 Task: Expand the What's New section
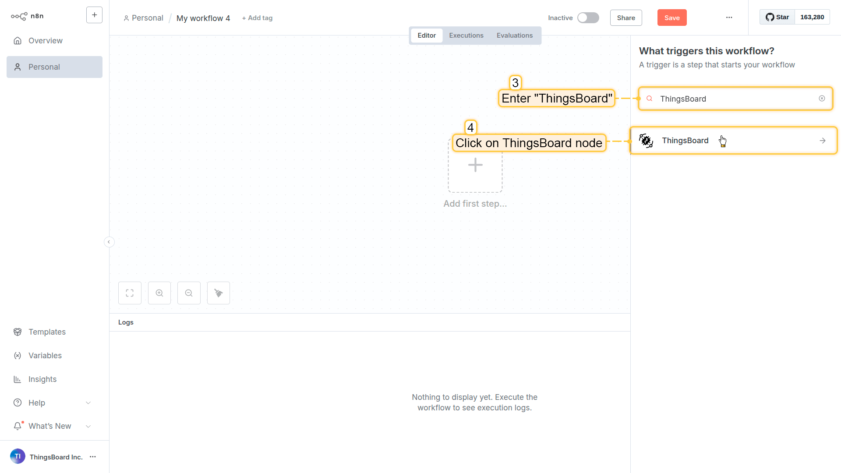pyautogui.click(x=88, y=426)
